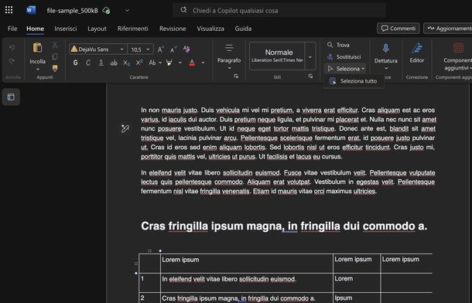Open the Stili pane dialog launcher

310,77
